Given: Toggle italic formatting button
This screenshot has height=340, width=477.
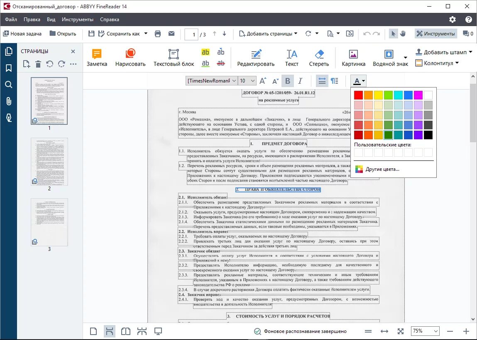Looking at the screenshot, I should (300, 81).
